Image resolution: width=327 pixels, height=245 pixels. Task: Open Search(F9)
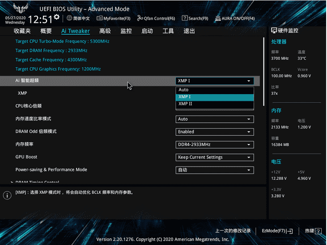pos(195,18)
